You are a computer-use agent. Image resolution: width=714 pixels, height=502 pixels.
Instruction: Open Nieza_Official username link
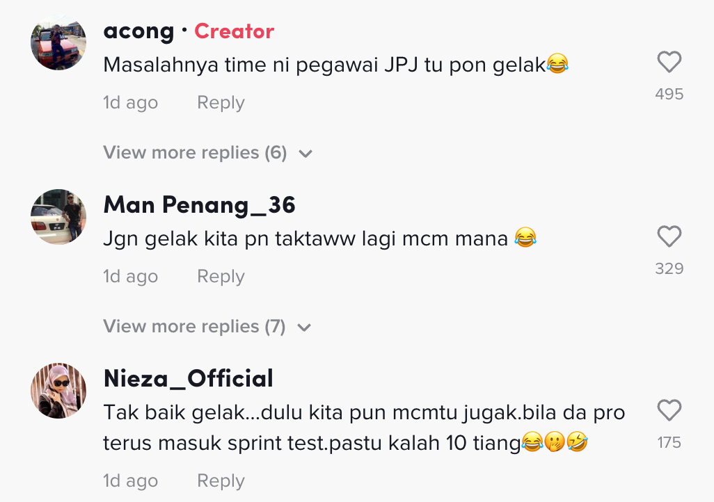188,379
